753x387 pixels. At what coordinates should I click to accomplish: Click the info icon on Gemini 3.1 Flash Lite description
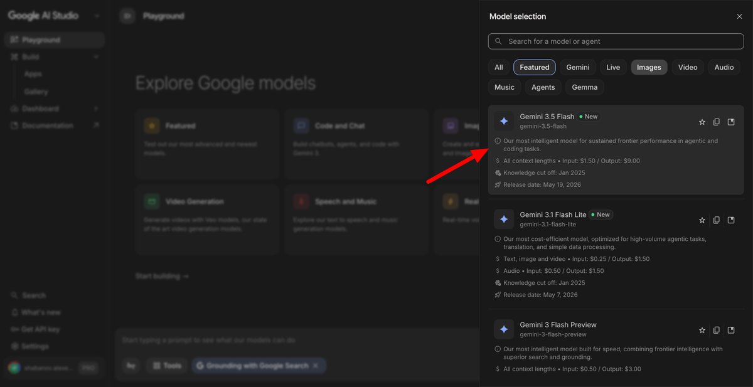(x=498, y=239)
